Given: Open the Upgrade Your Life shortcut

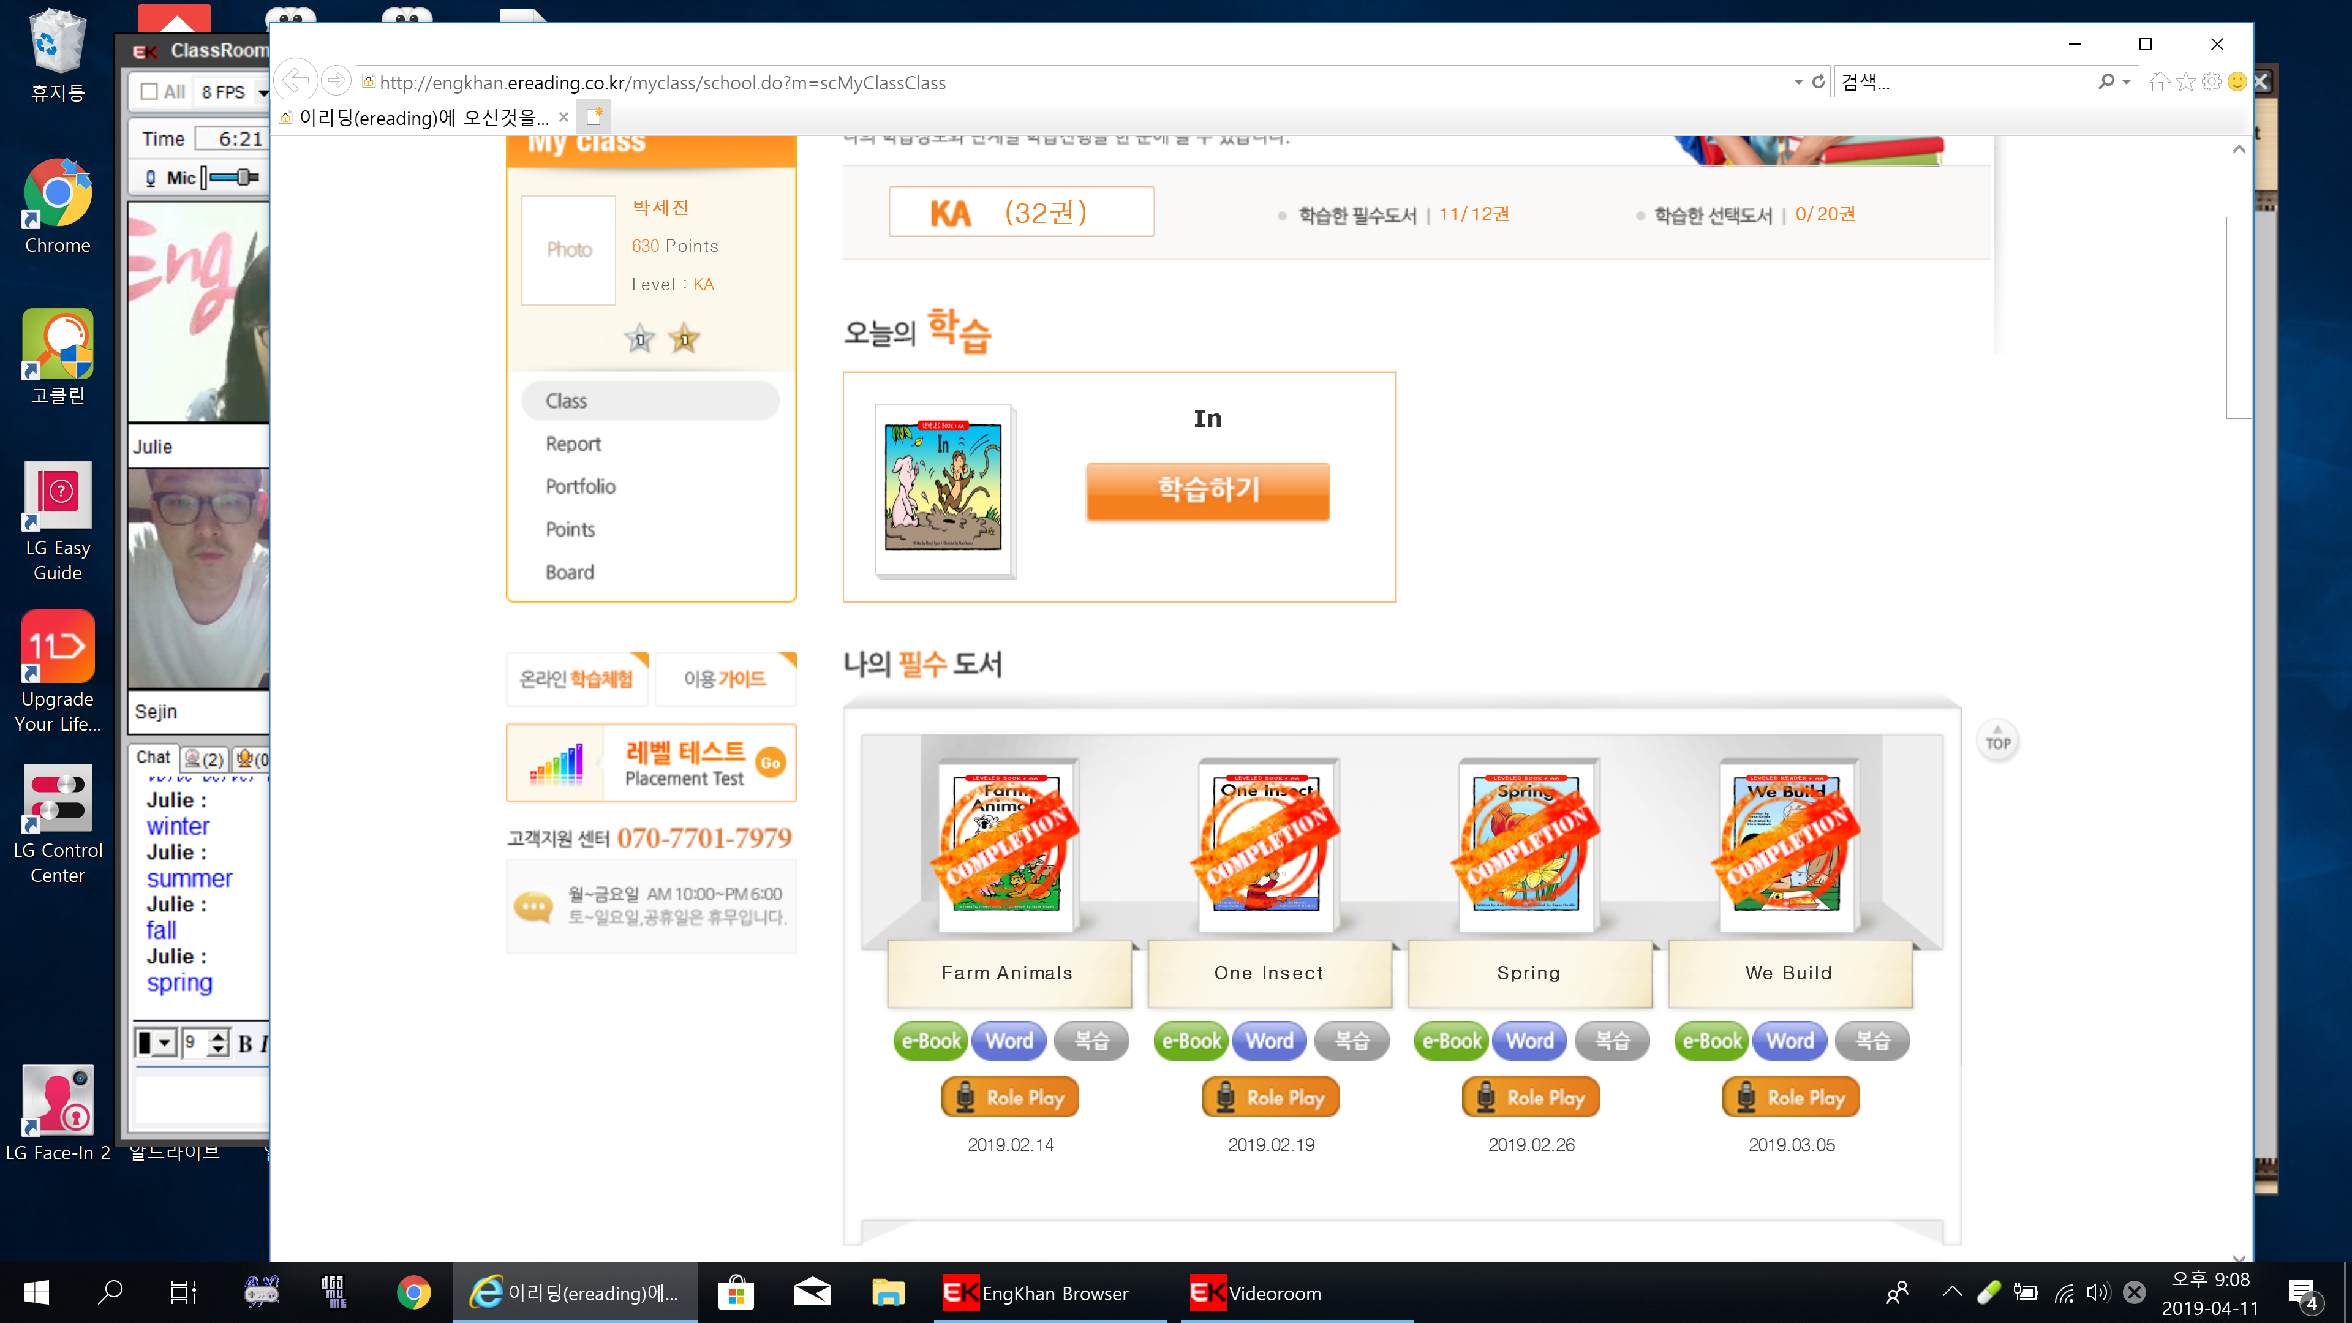Looking at the screenshot, I should click(x=58, y=672).
